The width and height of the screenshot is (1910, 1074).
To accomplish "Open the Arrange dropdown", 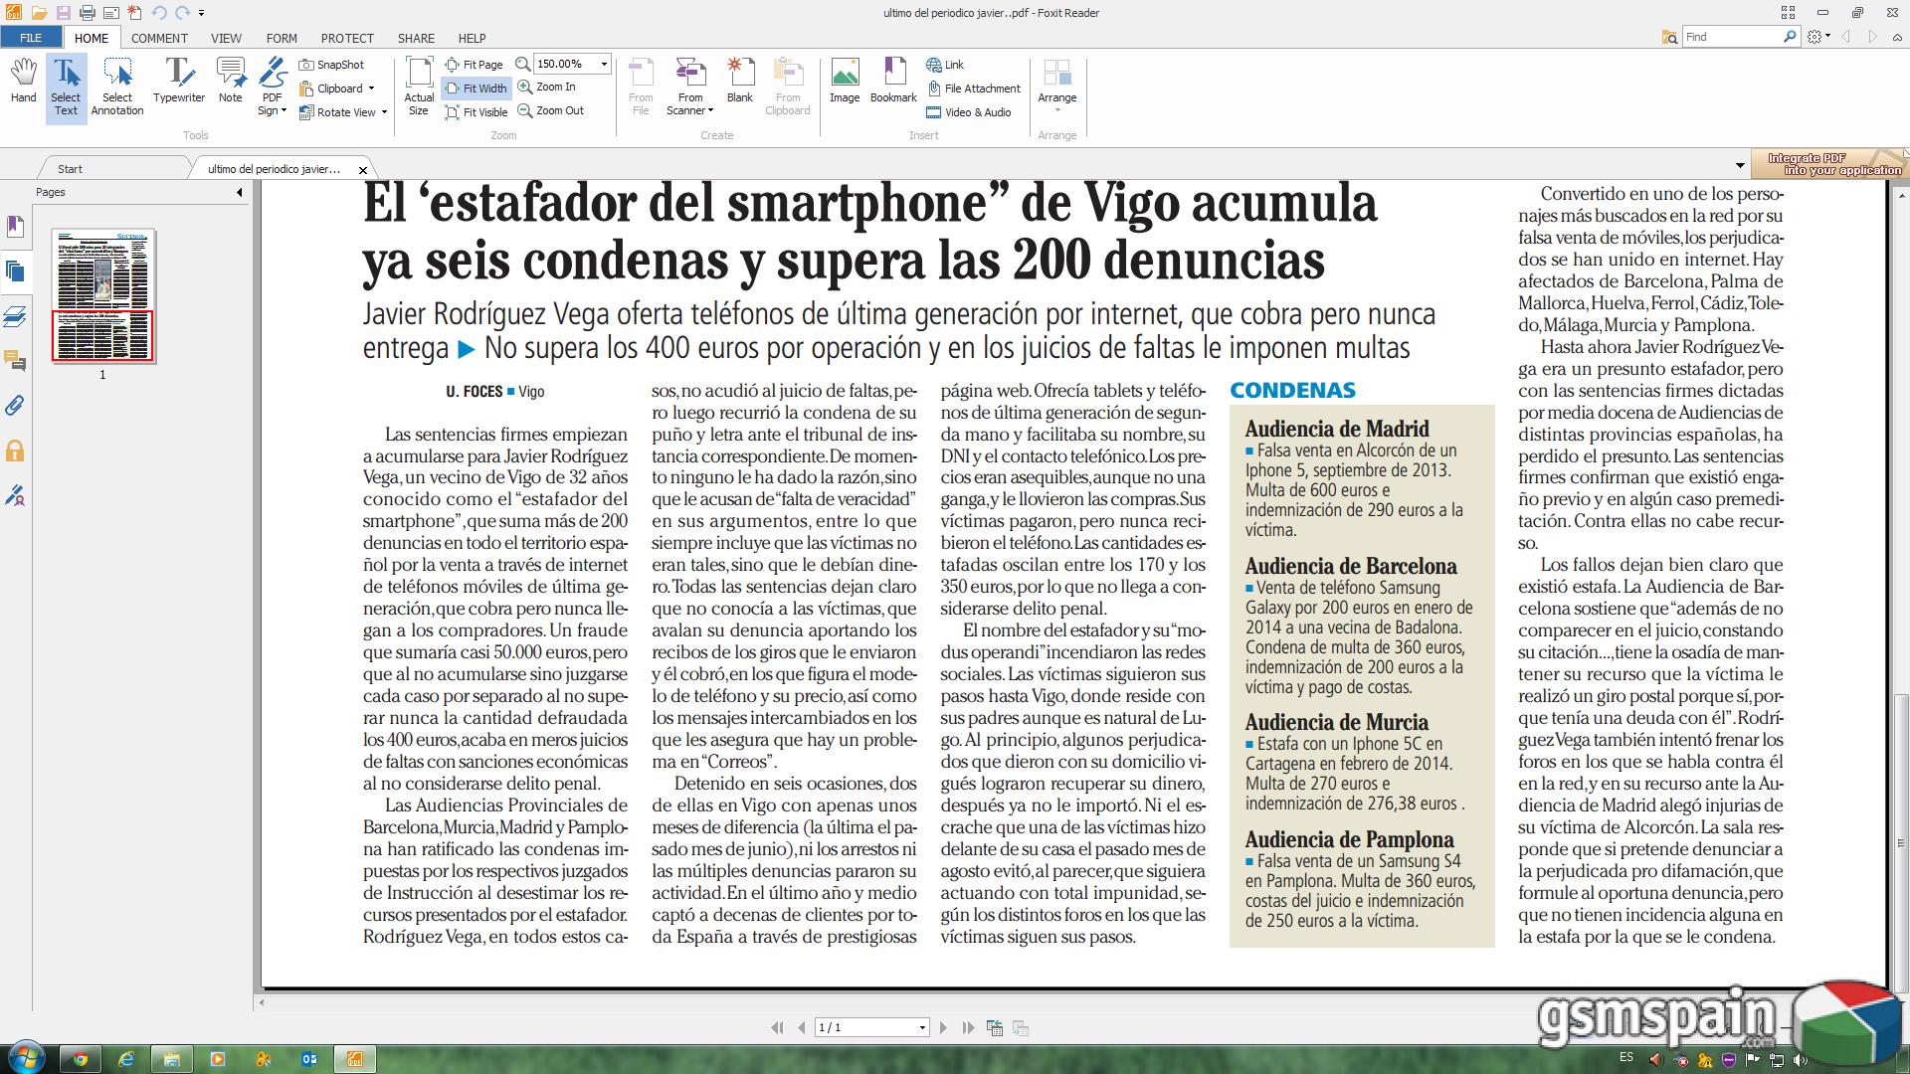I will click(x=1056, y=88).
